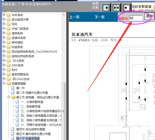
Task: Click the right-arrow view control icon
Action: (106, 8)
